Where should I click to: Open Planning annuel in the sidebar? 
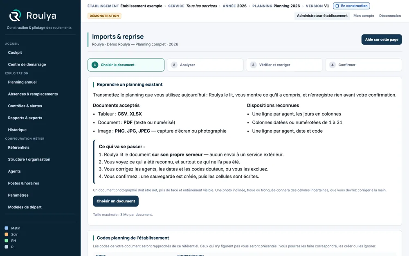point(22,82)
